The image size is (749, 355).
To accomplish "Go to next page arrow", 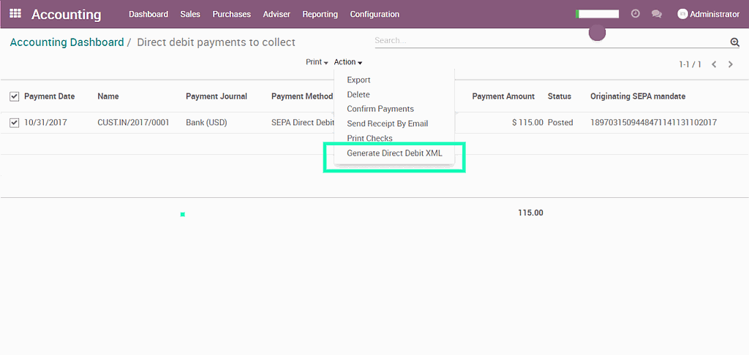I will click(731, 64).
